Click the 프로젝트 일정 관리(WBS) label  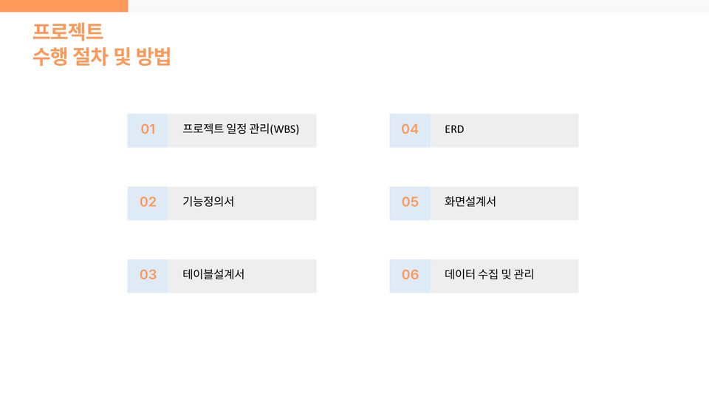tap(241, 129)
